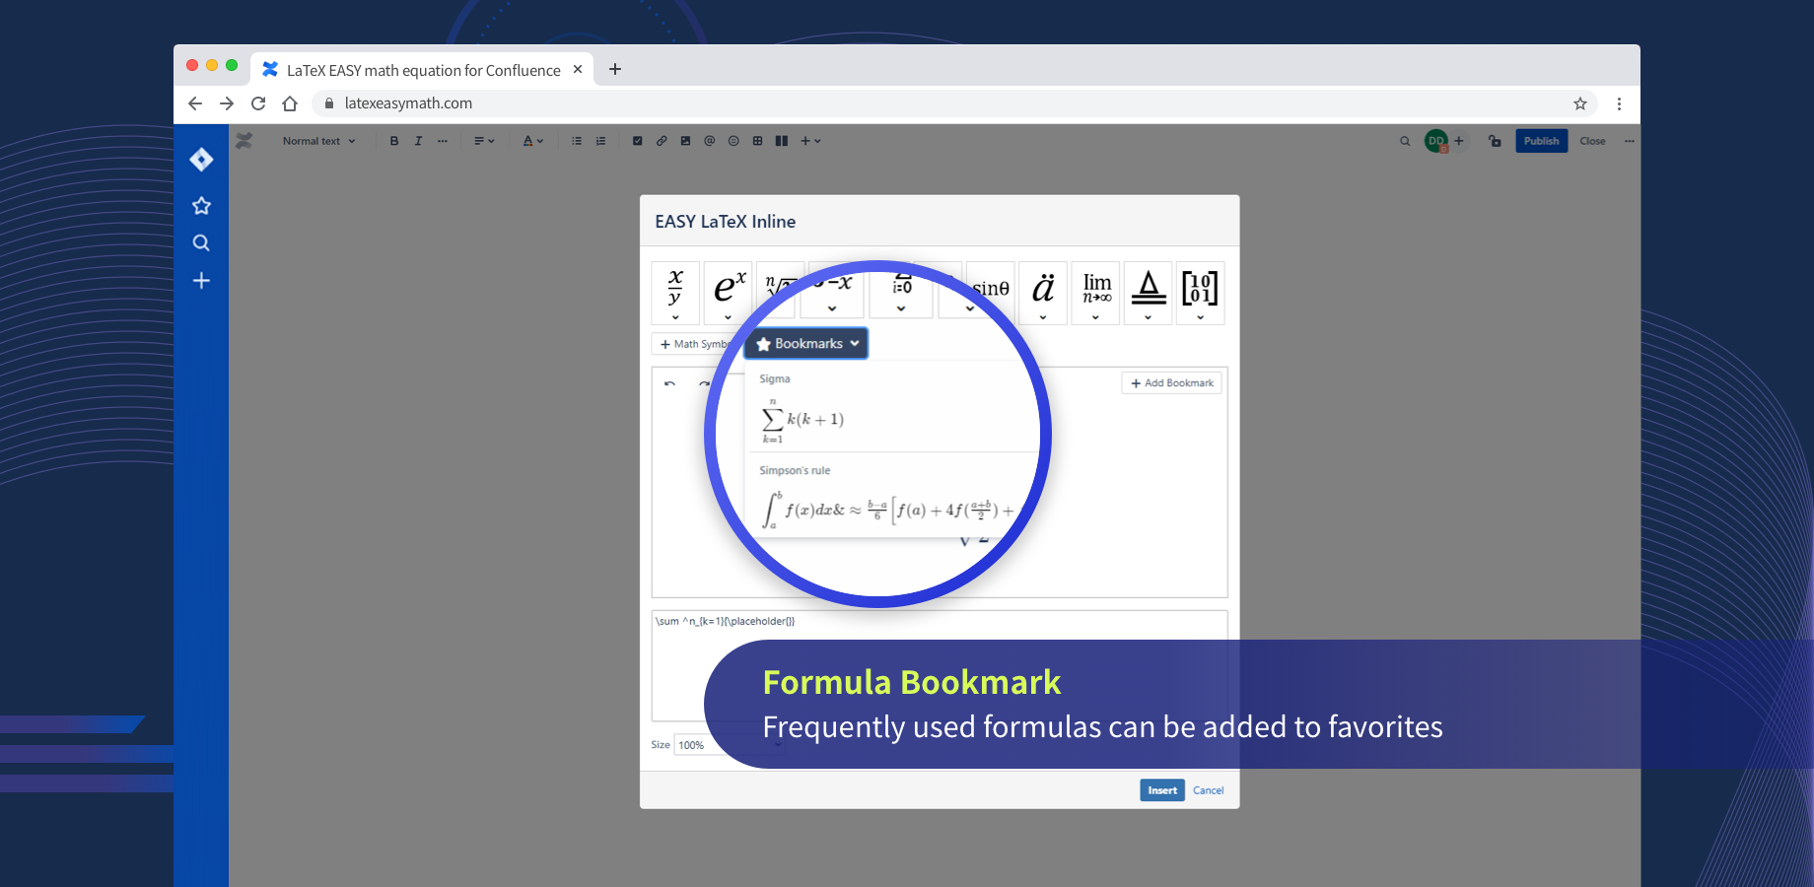Go to the browser home page
The image size is (1814, 887).
point(290,103)
